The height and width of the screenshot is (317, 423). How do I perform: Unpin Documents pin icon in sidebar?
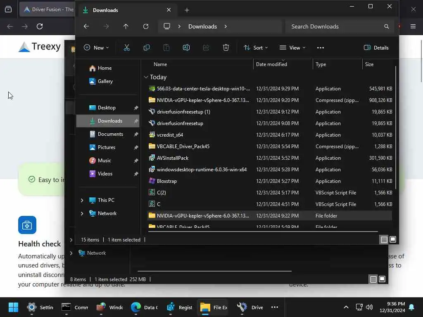[136, 134]
